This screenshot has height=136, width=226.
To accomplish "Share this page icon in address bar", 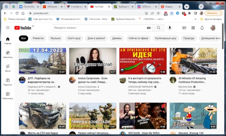I will coord(152,13).
